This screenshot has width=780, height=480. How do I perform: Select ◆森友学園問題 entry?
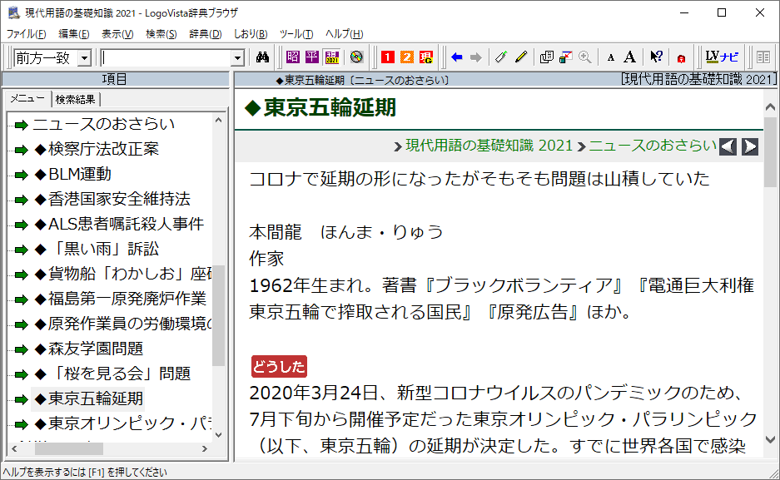click(88, 349)
